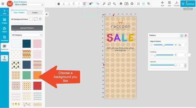Image resolution: width=196 pixels, height=108 pixels.
Task: Choose the navy polka dot pattern
Action: 26,44
